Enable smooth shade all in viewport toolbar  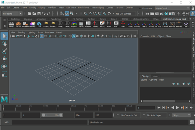point(74,36)
